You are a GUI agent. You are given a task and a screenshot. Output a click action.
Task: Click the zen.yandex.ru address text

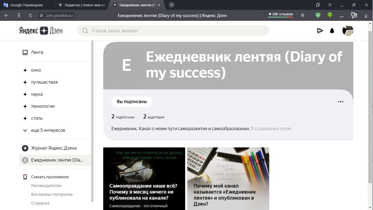click(60, 15)
